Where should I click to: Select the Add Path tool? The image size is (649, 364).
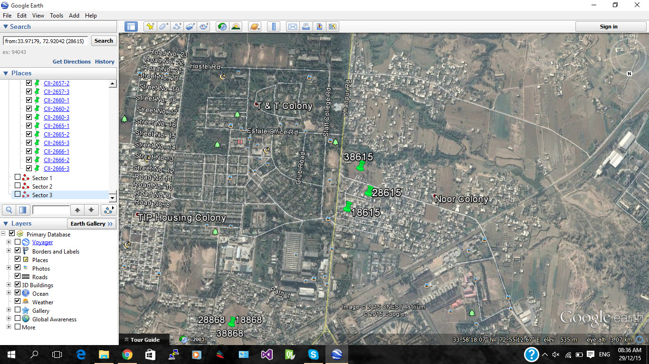click(177, 27)
